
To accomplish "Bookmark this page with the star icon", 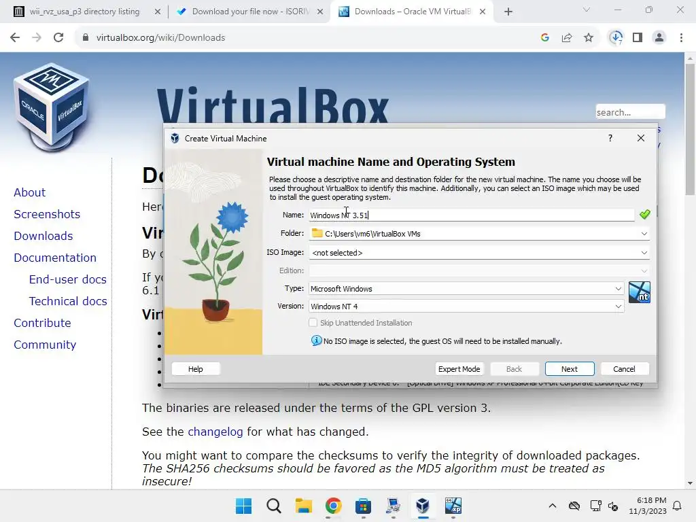I will pyautogui.click(x=589, y=38).
